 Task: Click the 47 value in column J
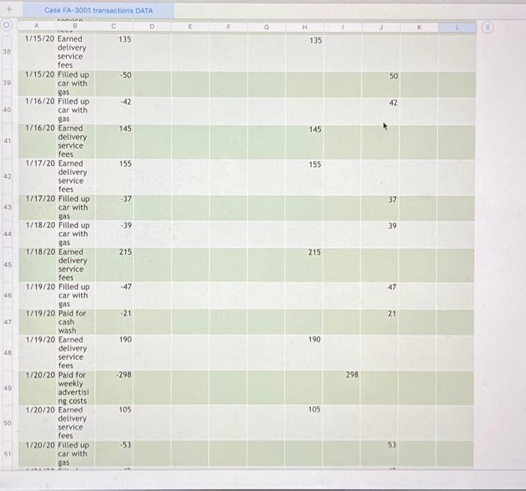[391, 288]
